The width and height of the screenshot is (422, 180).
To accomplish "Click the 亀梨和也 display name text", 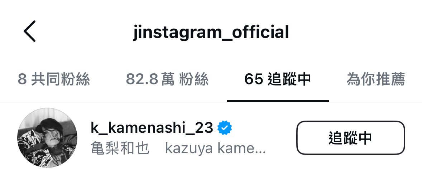I will [x=120, y=148].
